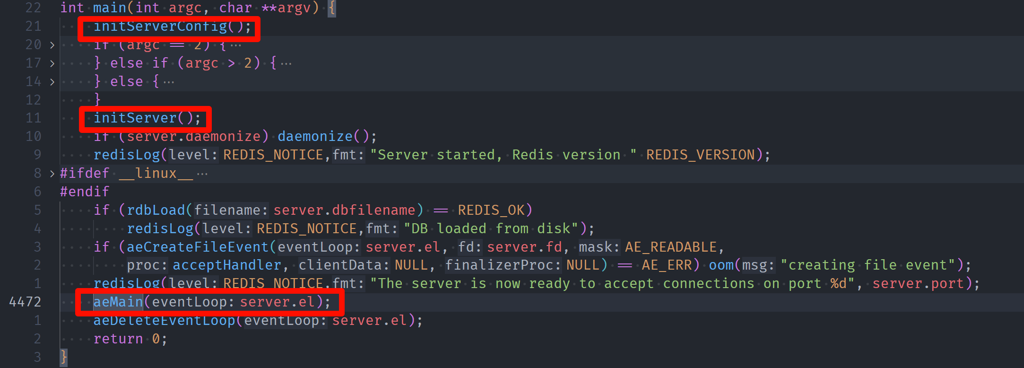Click the rdbLoad function name

156,210
